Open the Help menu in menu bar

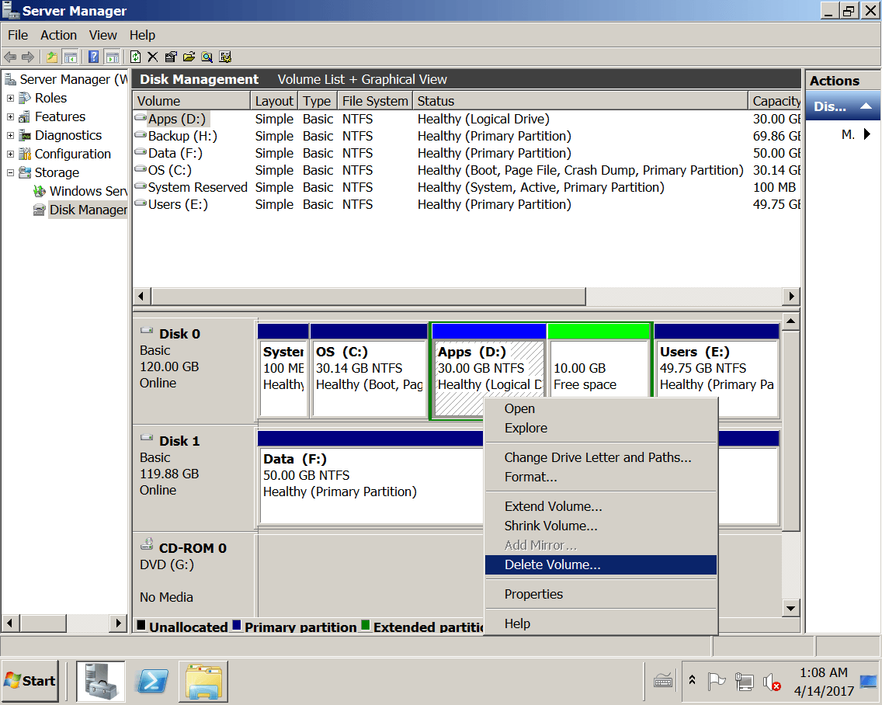coord(142,35)
